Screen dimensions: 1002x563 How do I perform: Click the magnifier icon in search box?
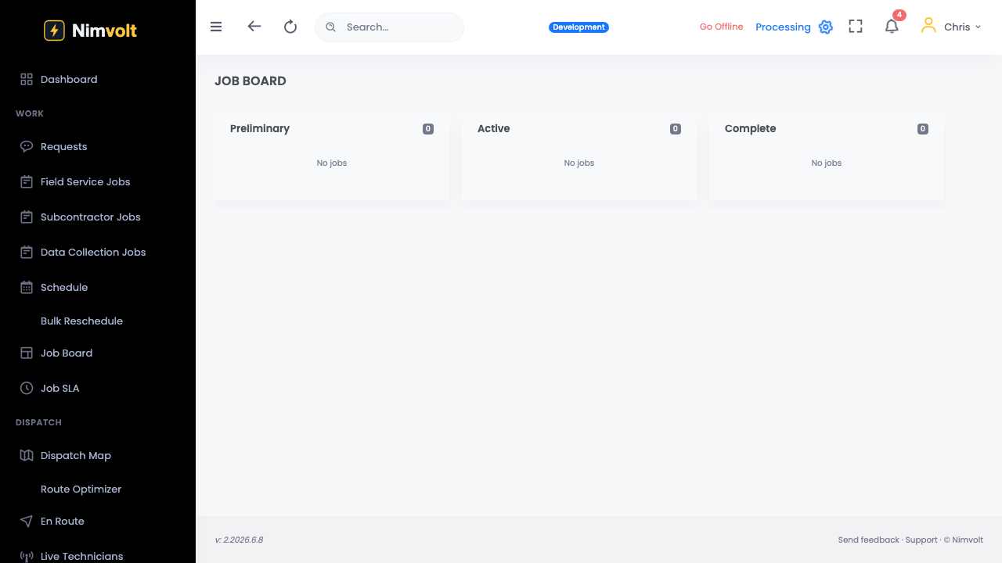click(331, 27)
